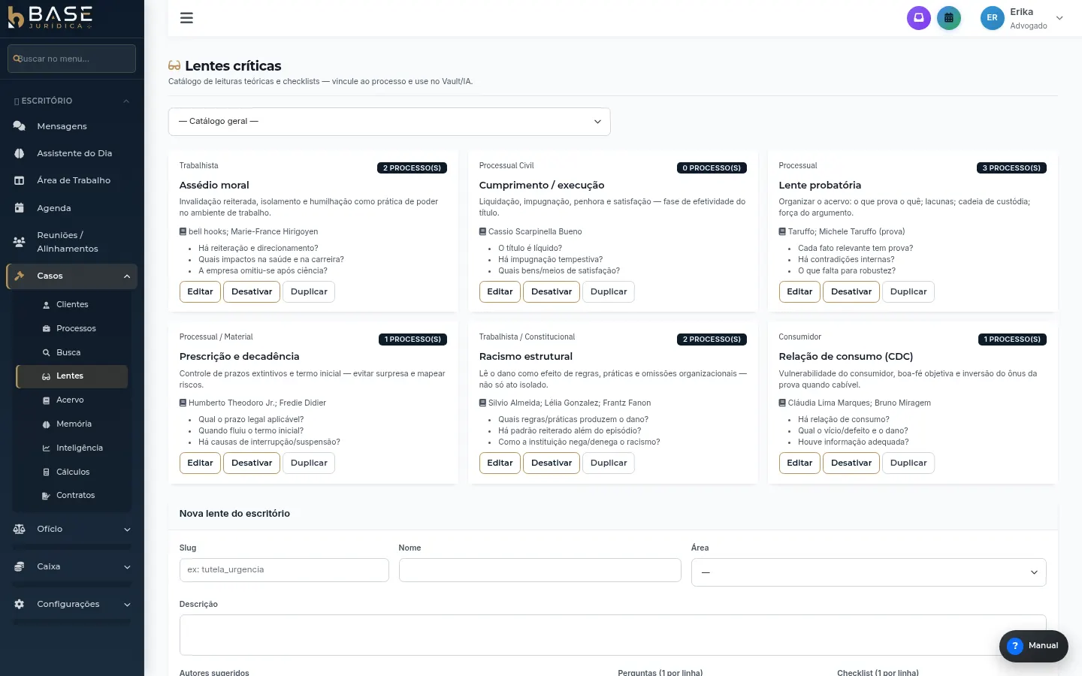Edit the Prescrição e decadência lens
This screenshot has width=1082, height=676.
(200, 463)
